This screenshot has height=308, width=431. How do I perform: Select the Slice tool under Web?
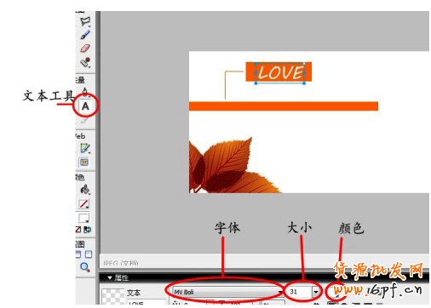coord(85,148)
